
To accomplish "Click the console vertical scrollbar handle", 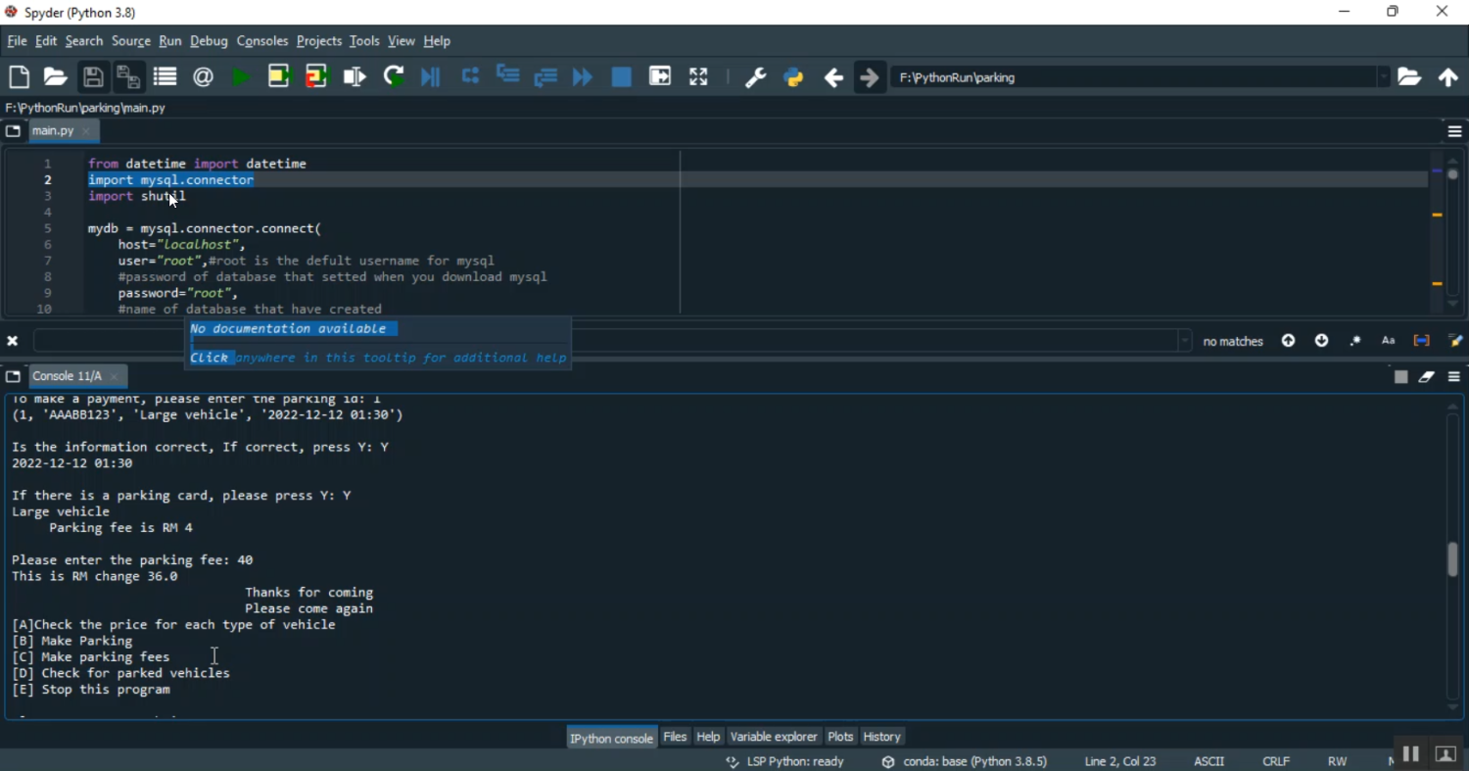I will (x=1453, y=559).
